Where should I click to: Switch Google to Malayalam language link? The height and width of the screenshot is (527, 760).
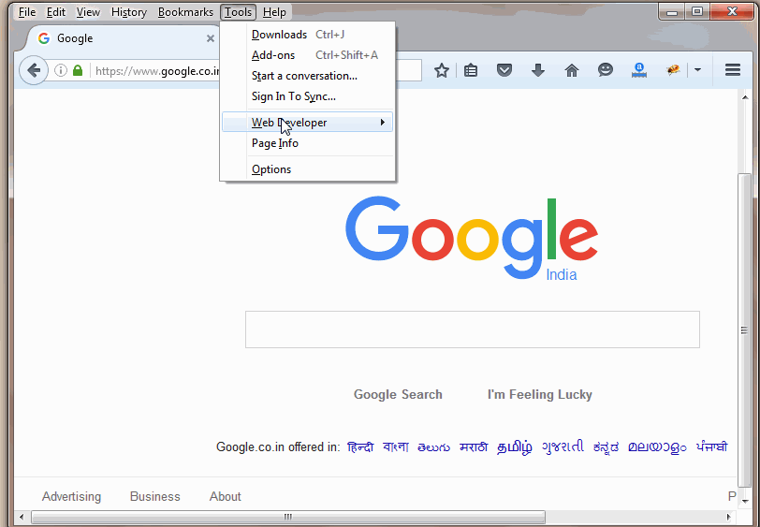[x=657, y=447]
